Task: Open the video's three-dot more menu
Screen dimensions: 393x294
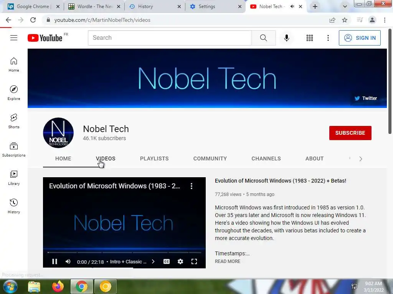Action: tap(192, 186)
